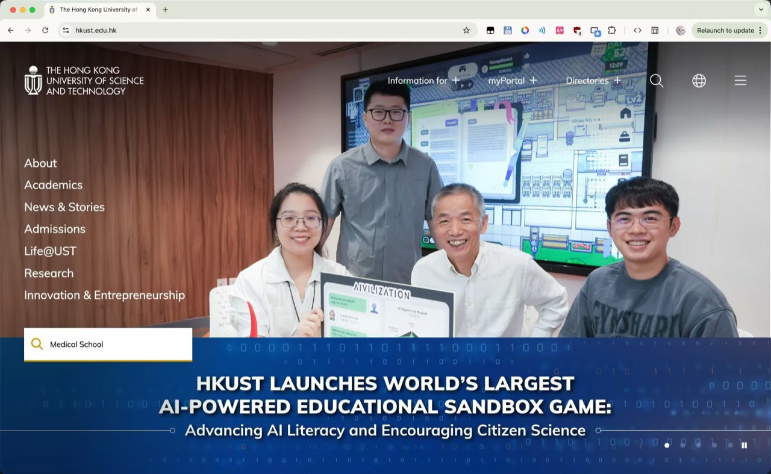The image size is (771, 474).
Task: Click the hkust.edu.hk address bar
Action: [267, 30]
